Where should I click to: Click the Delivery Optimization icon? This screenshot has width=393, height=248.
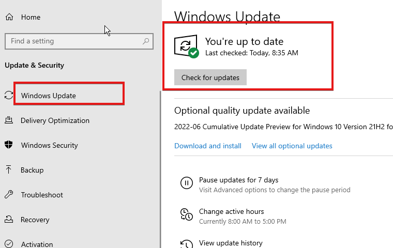point(9,120)
